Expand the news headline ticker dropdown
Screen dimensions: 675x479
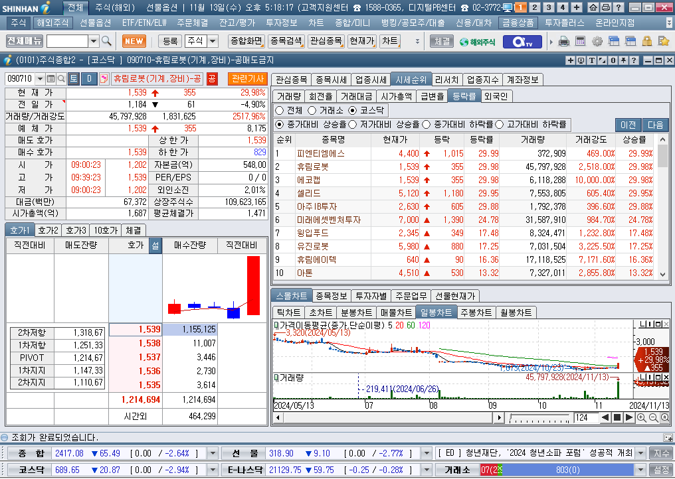point(640,453)
